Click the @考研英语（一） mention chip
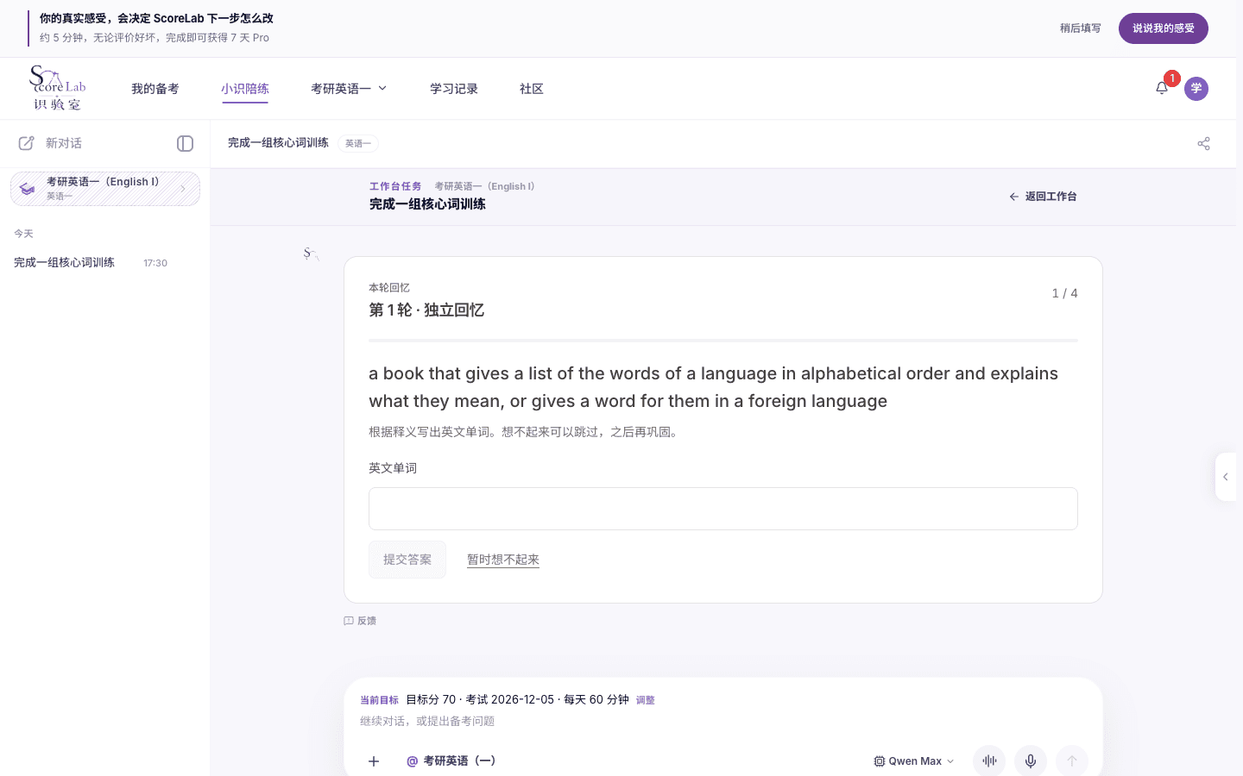Image resolution: width=1243 pixels, height=776 pixels. (x=451, y=761)
